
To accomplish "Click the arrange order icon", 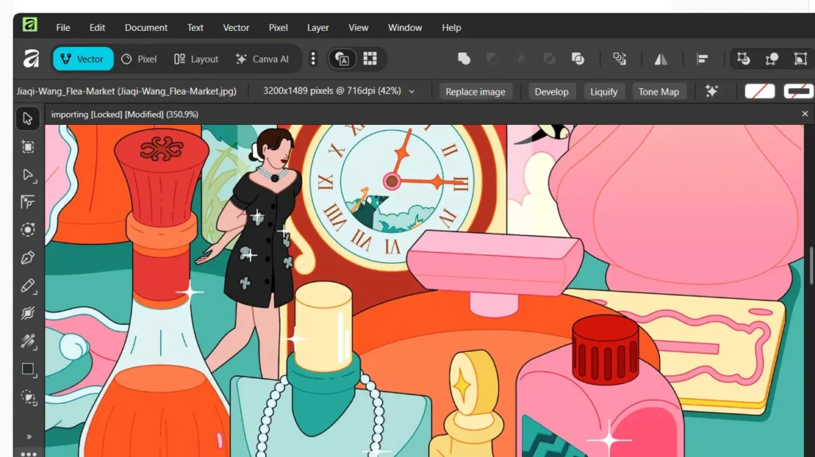I will (619, 59).
